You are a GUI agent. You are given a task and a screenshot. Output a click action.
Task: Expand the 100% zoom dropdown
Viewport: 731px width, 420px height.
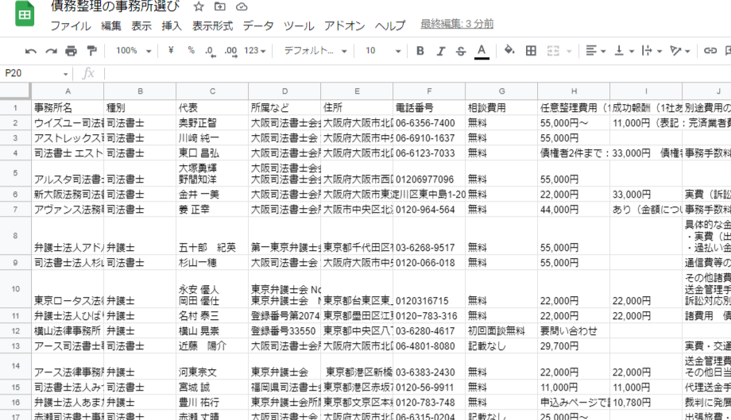133,51
